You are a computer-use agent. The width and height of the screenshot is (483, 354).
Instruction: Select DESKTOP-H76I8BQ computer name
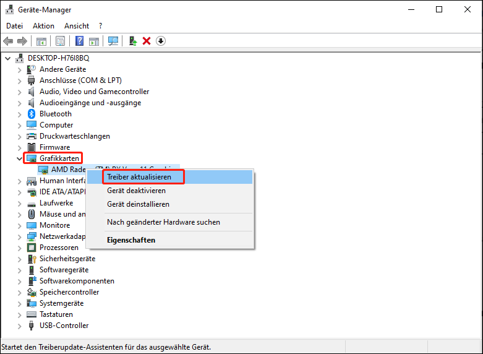59,58
